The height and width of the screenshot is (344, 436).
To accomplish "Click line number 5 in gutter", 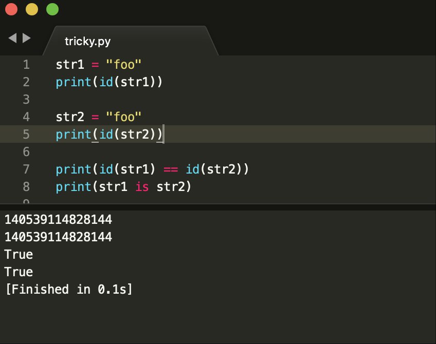I will tap(26, 135).
